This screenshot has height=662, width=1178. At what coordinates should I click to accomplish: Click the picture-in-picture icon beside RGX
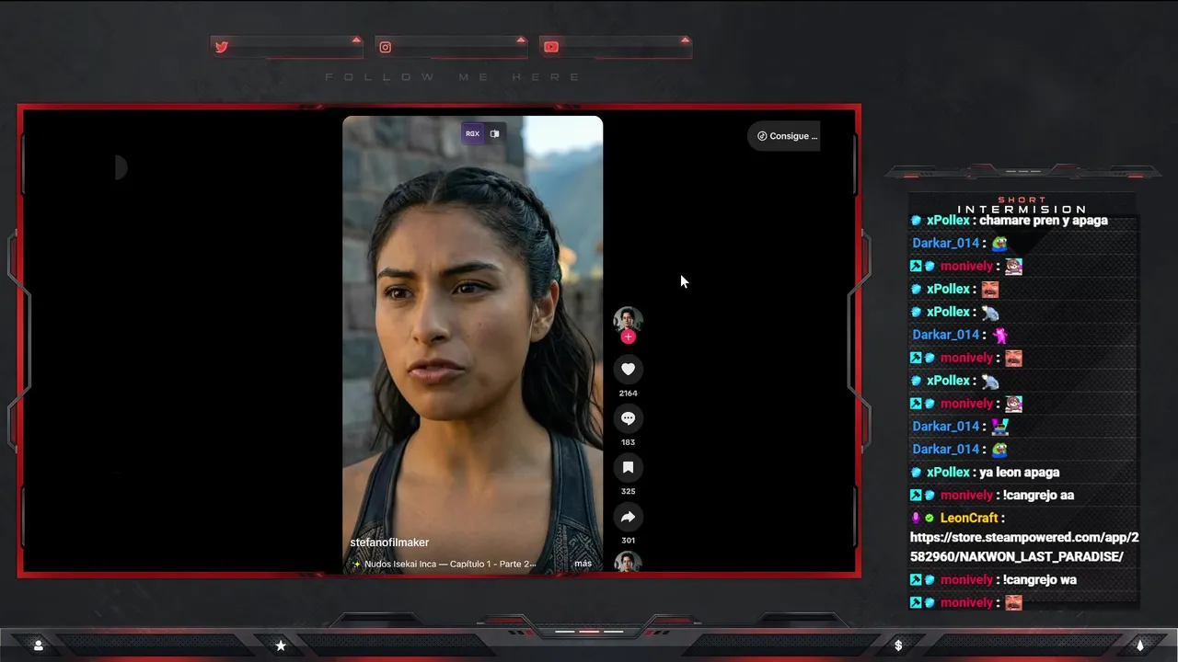[x=495, y=133]
